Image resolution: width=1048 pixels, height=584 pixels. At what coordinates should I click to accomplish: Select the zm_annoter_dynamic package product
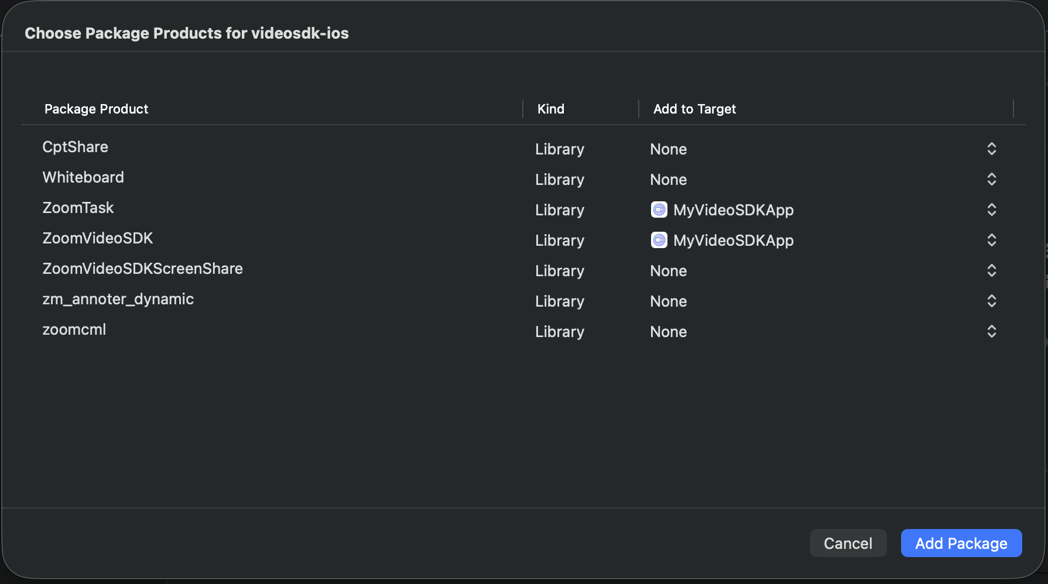tap(118, 299)
